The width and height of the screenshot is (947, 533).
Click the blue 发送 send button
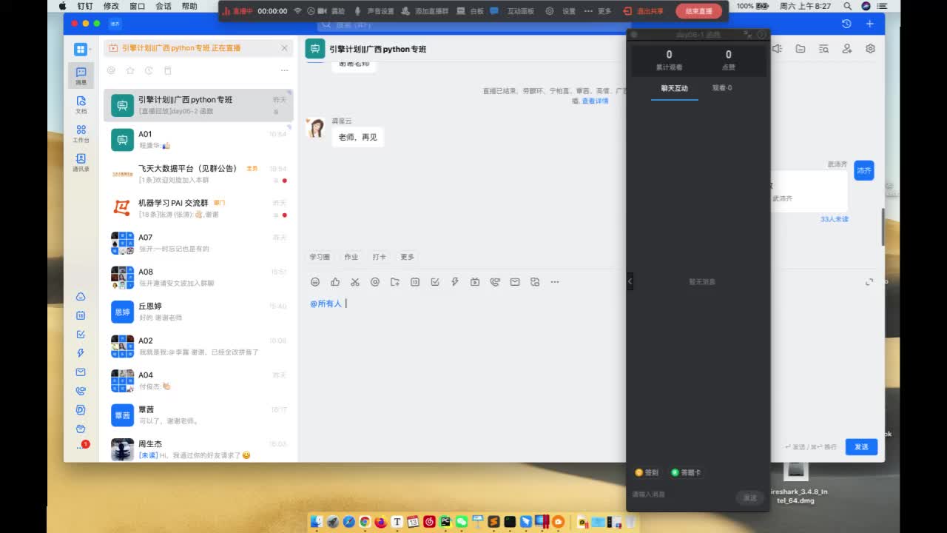coord(861,447)
